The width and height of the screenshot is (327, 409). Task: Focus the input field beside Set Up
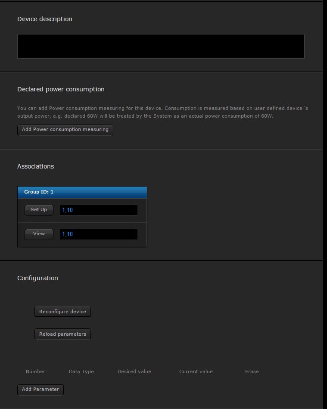pyautogui.click(x=98, y=210)
